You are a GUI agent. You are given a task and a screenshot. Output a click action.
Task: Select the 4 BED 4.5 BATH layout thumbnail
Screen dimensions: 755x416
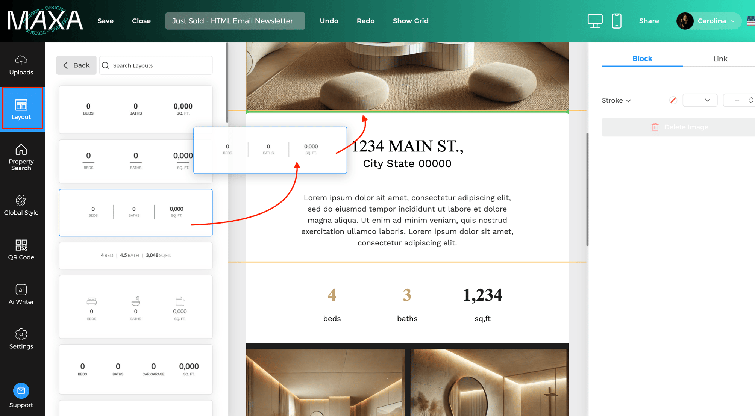click(x=135, y=256)
